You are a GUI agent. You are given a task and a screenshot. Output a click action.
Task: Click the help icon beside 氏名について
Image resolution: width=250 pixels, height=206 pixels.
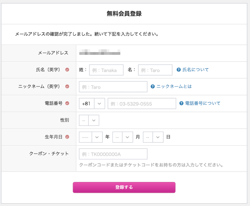click(179, 70)
